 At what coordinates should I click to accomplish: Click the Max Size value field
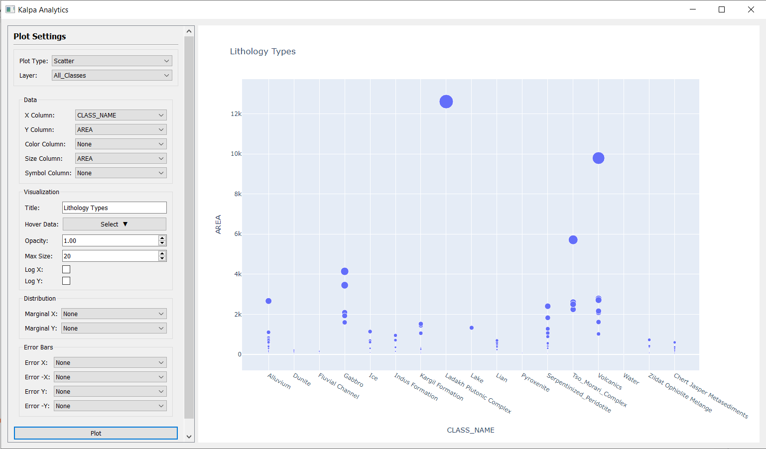(110, 256)
